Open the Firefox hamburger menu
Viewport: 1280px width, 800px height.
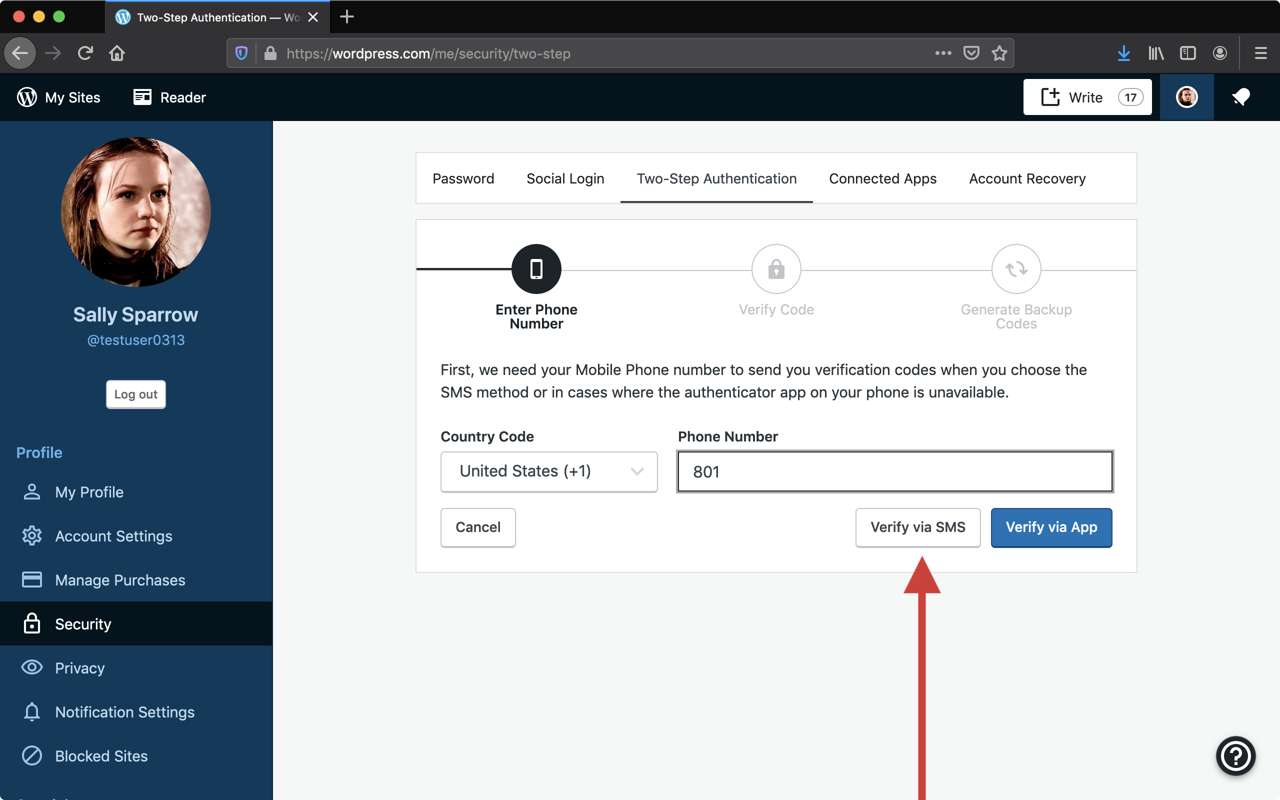[x=1260, y=53]
